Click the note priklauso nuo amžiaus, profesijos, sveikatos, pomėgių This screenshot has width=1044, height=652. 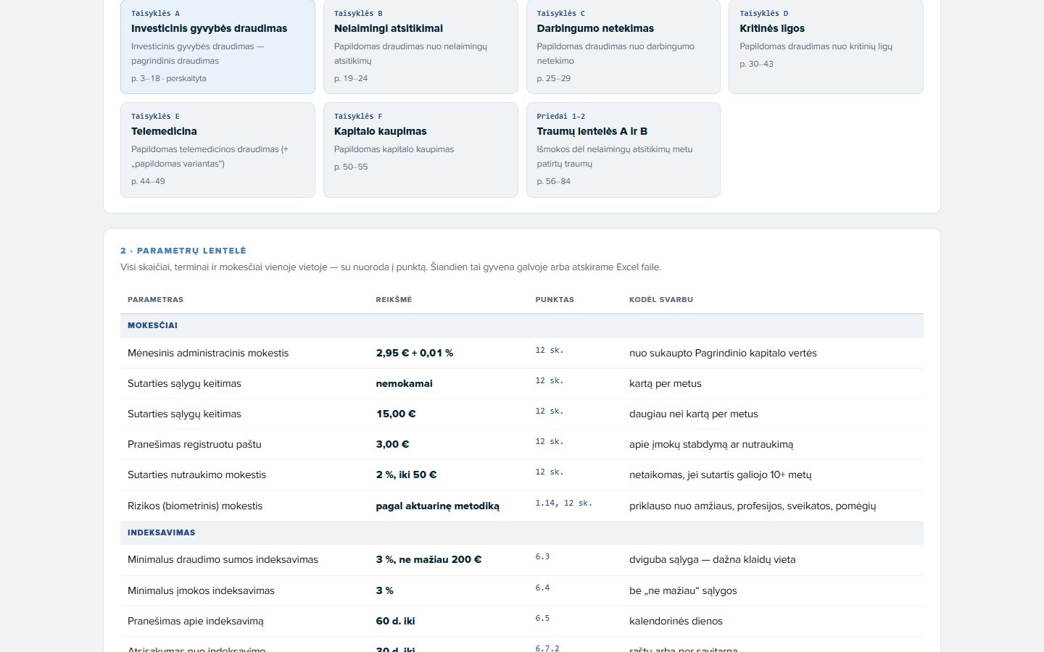click(753, 506)
